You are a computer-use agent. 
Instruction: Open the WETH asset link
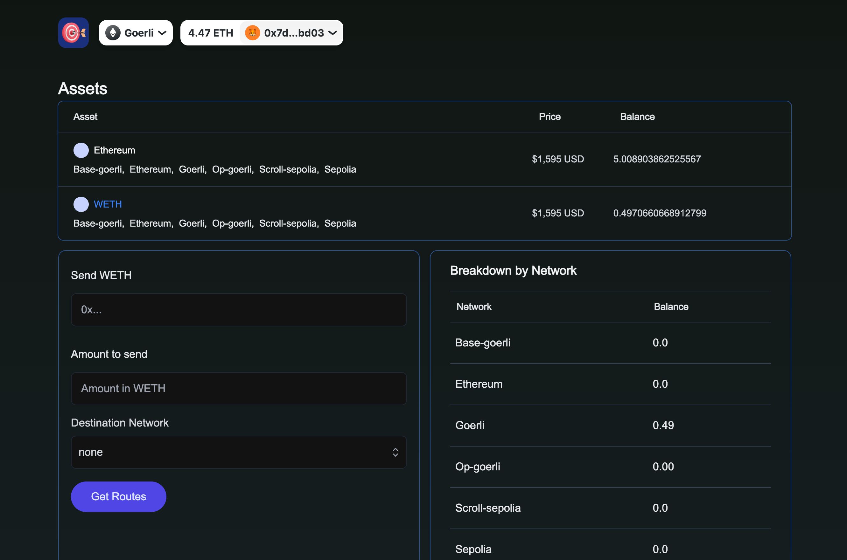(x=108, y=204)
